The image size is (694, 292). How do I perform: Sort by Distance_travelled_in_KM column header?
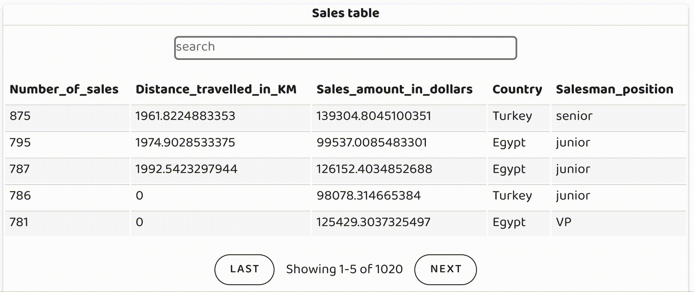tap(216, 89)
